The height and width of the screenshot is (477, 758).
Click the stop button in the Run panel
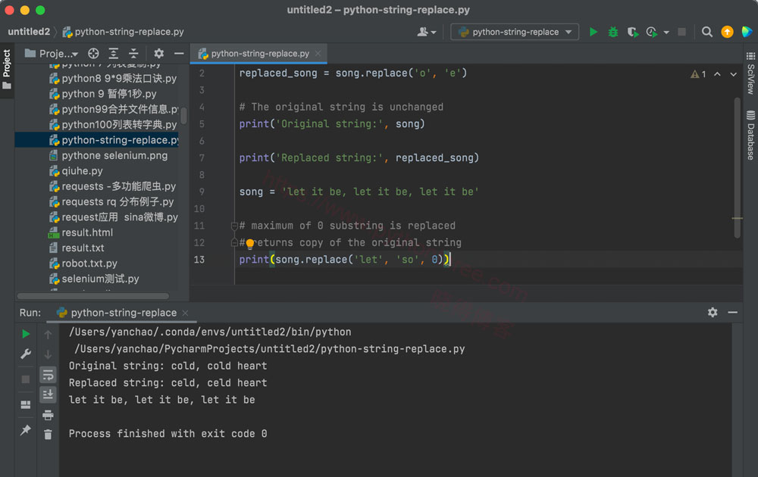point(26,379)
